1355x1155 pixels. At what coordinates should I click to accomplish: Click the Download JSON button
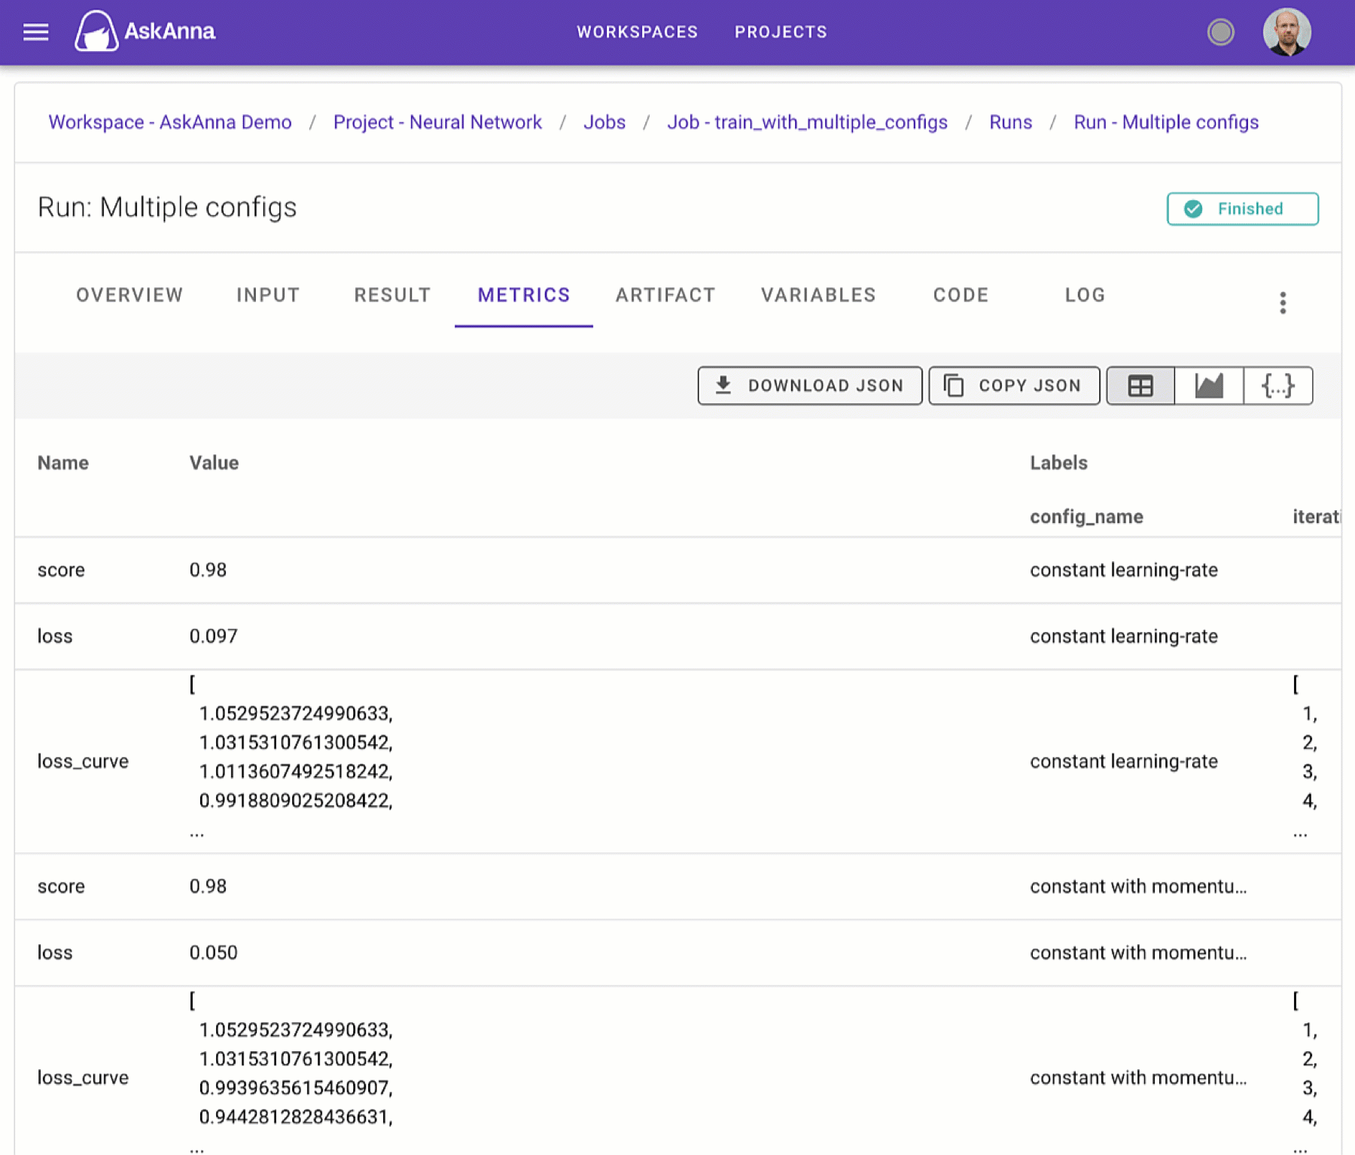coord(809,385)
